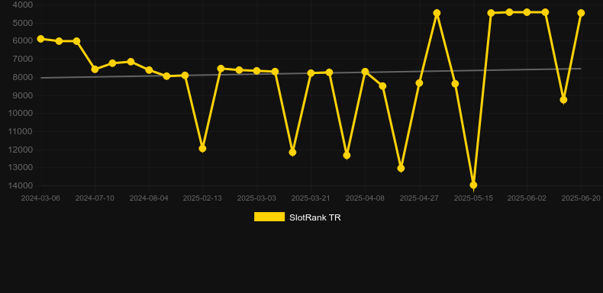Viewport: 603px width, 293px height.
Task: Click the x-axis label 2025-03-03
Action: pyautogui.click(x=256, y=198)
